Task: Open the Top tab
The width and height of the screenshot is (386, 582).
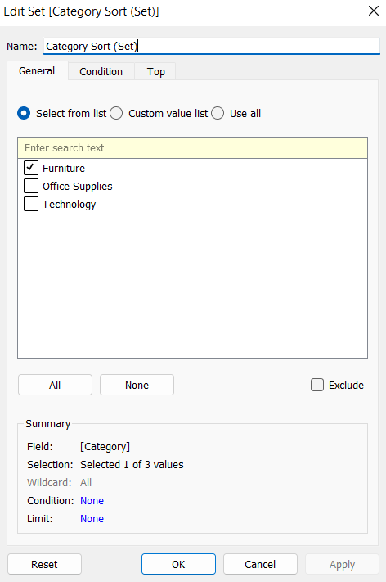Action: click(155, 72)
